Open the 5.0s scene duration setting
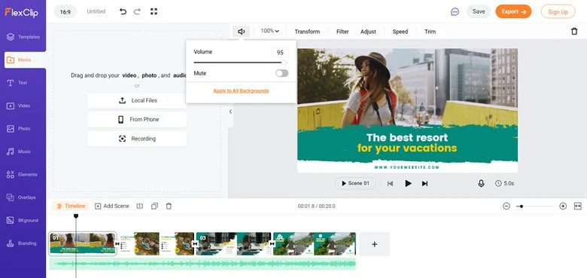 504,183
